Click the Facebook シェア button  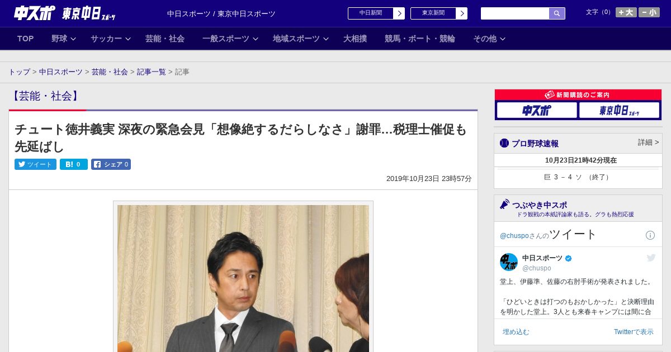pos(111,164)
